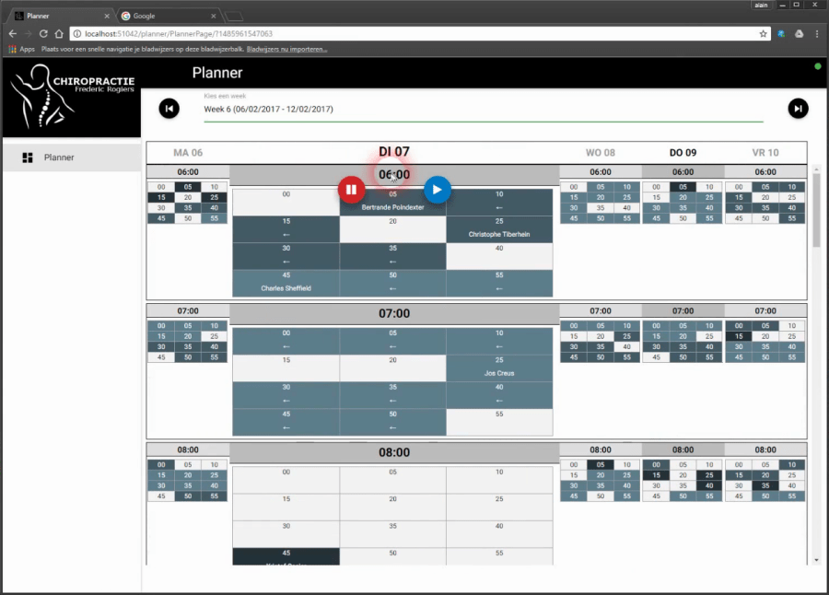Resume playback with the blue play button

click(x=437, y=189)
